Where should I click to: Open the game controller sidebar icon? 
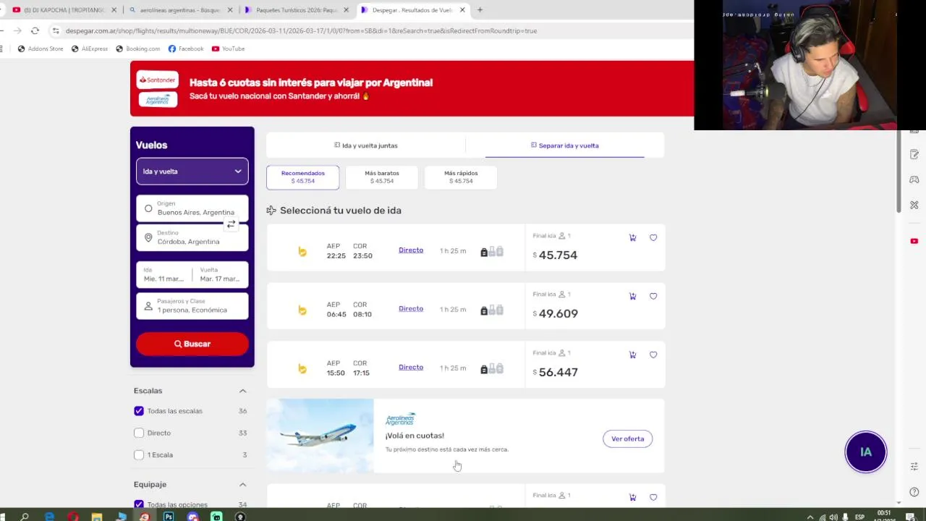914,179
